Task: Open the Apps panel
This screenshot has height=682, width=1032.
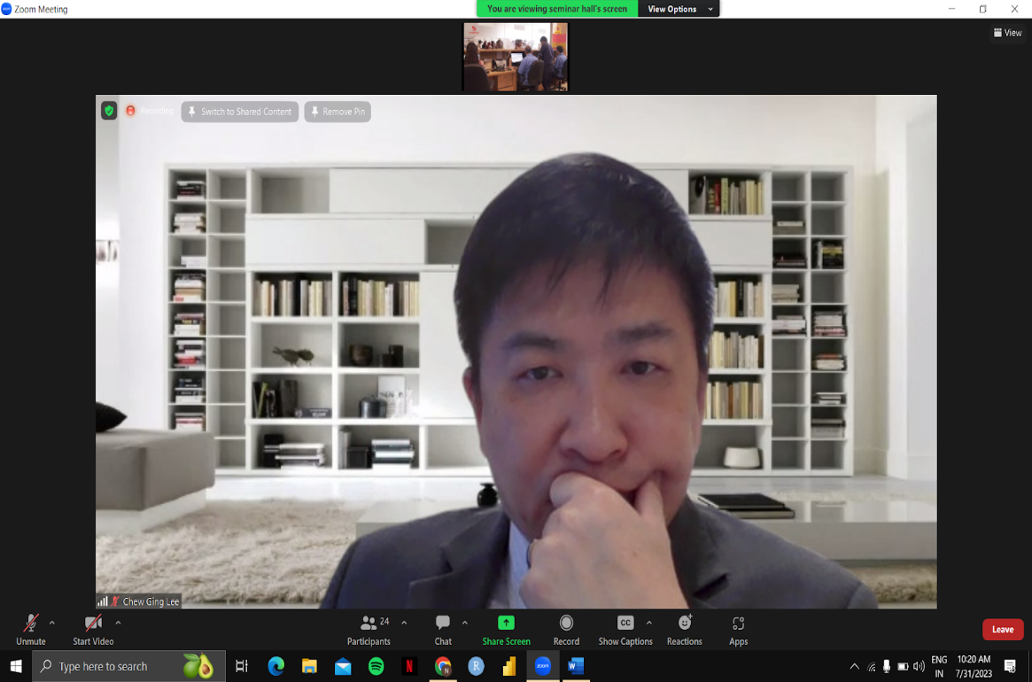Action: point(738,623)
